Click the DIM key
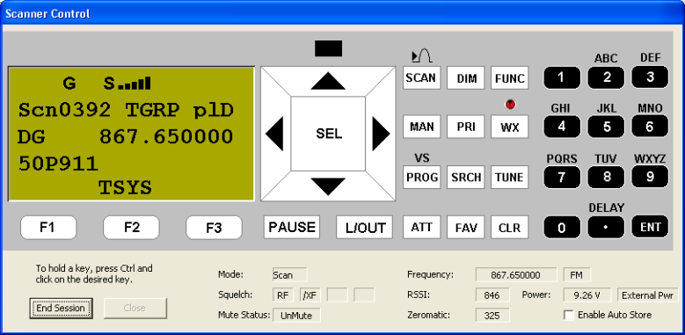The height and width of the screenshot is (335, 685). pos(466,78)
